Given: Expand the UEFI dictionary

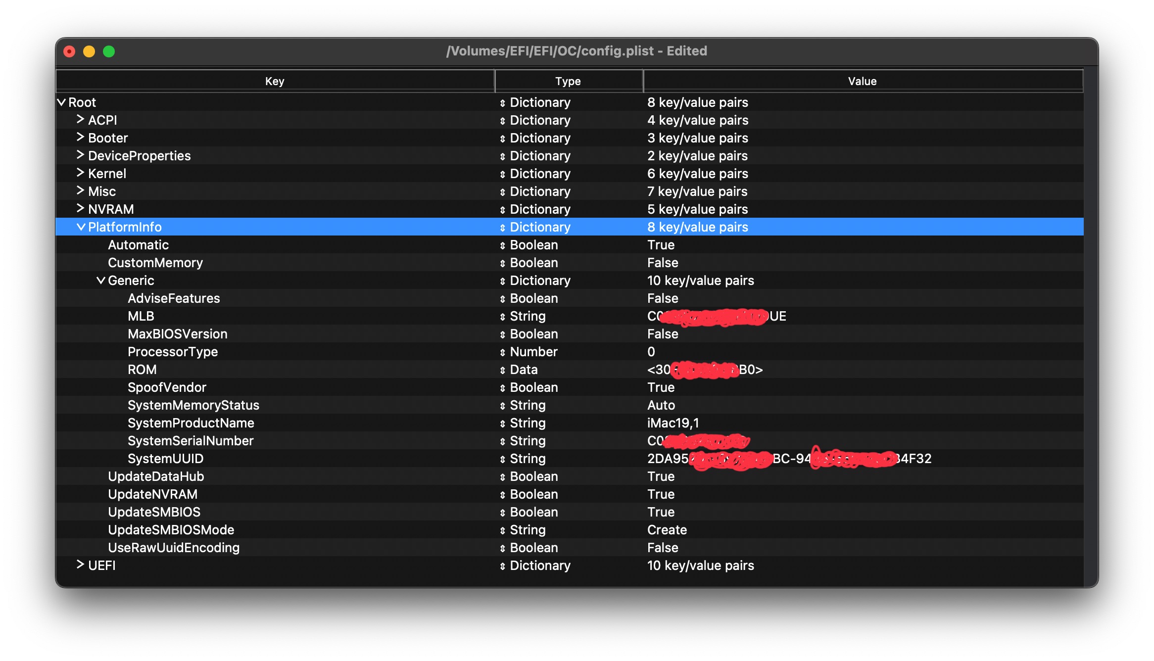Looking at the screenshot, I should 80,565.
